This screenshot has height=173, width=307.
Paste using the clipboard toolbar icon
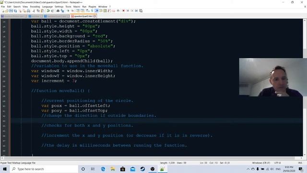[42, 11]
